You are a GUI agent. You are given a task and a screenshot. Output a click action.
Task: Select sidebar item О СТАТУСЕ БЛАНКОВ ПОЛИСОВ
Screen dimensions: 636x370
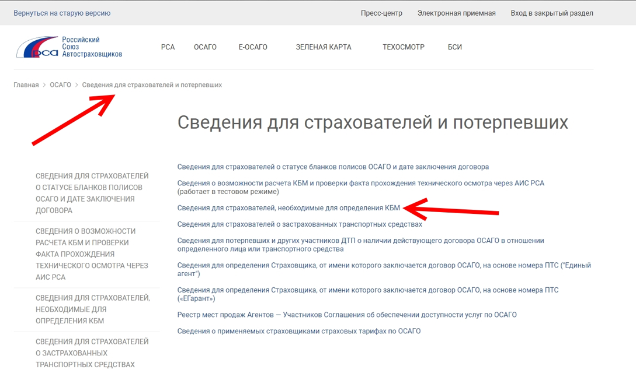(92, 193)
